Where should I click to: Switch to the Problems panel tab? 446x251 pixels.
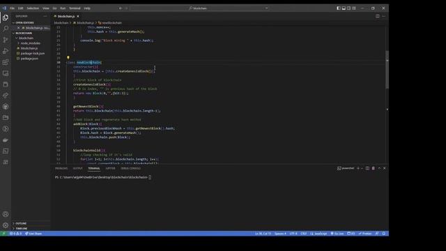[x=61, y=169]
